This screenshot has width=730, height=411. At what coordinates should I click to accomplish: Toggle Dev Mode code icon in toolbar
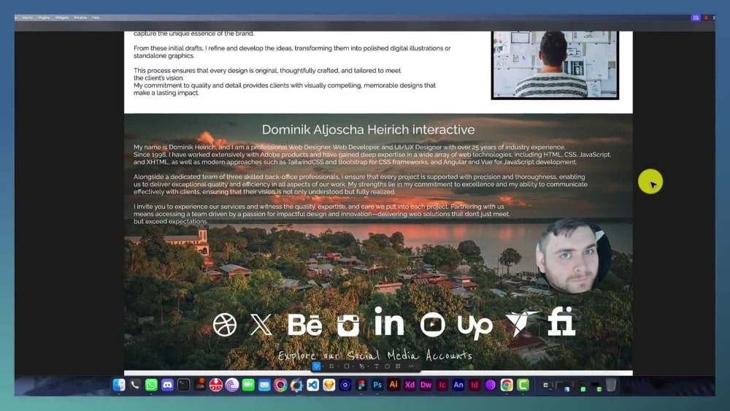point(410,366)
